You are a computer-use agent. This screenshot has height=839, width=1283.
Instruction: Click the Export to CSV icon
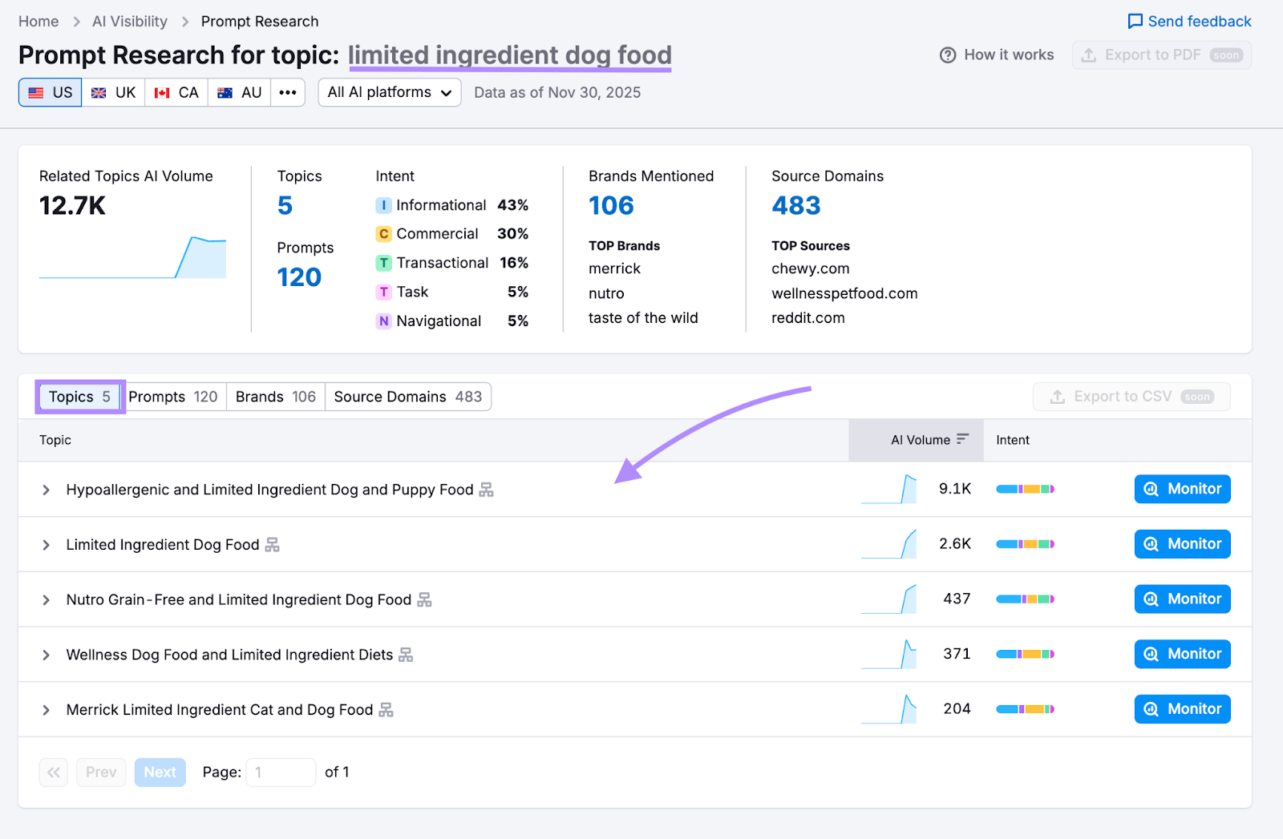(1057, 396)
